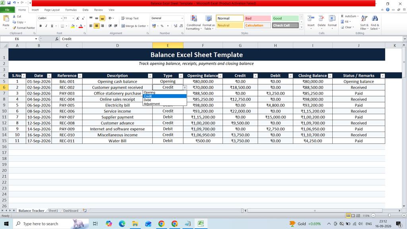Open Find & Select binoculars
407x229 pixels.
click(375, 23)
